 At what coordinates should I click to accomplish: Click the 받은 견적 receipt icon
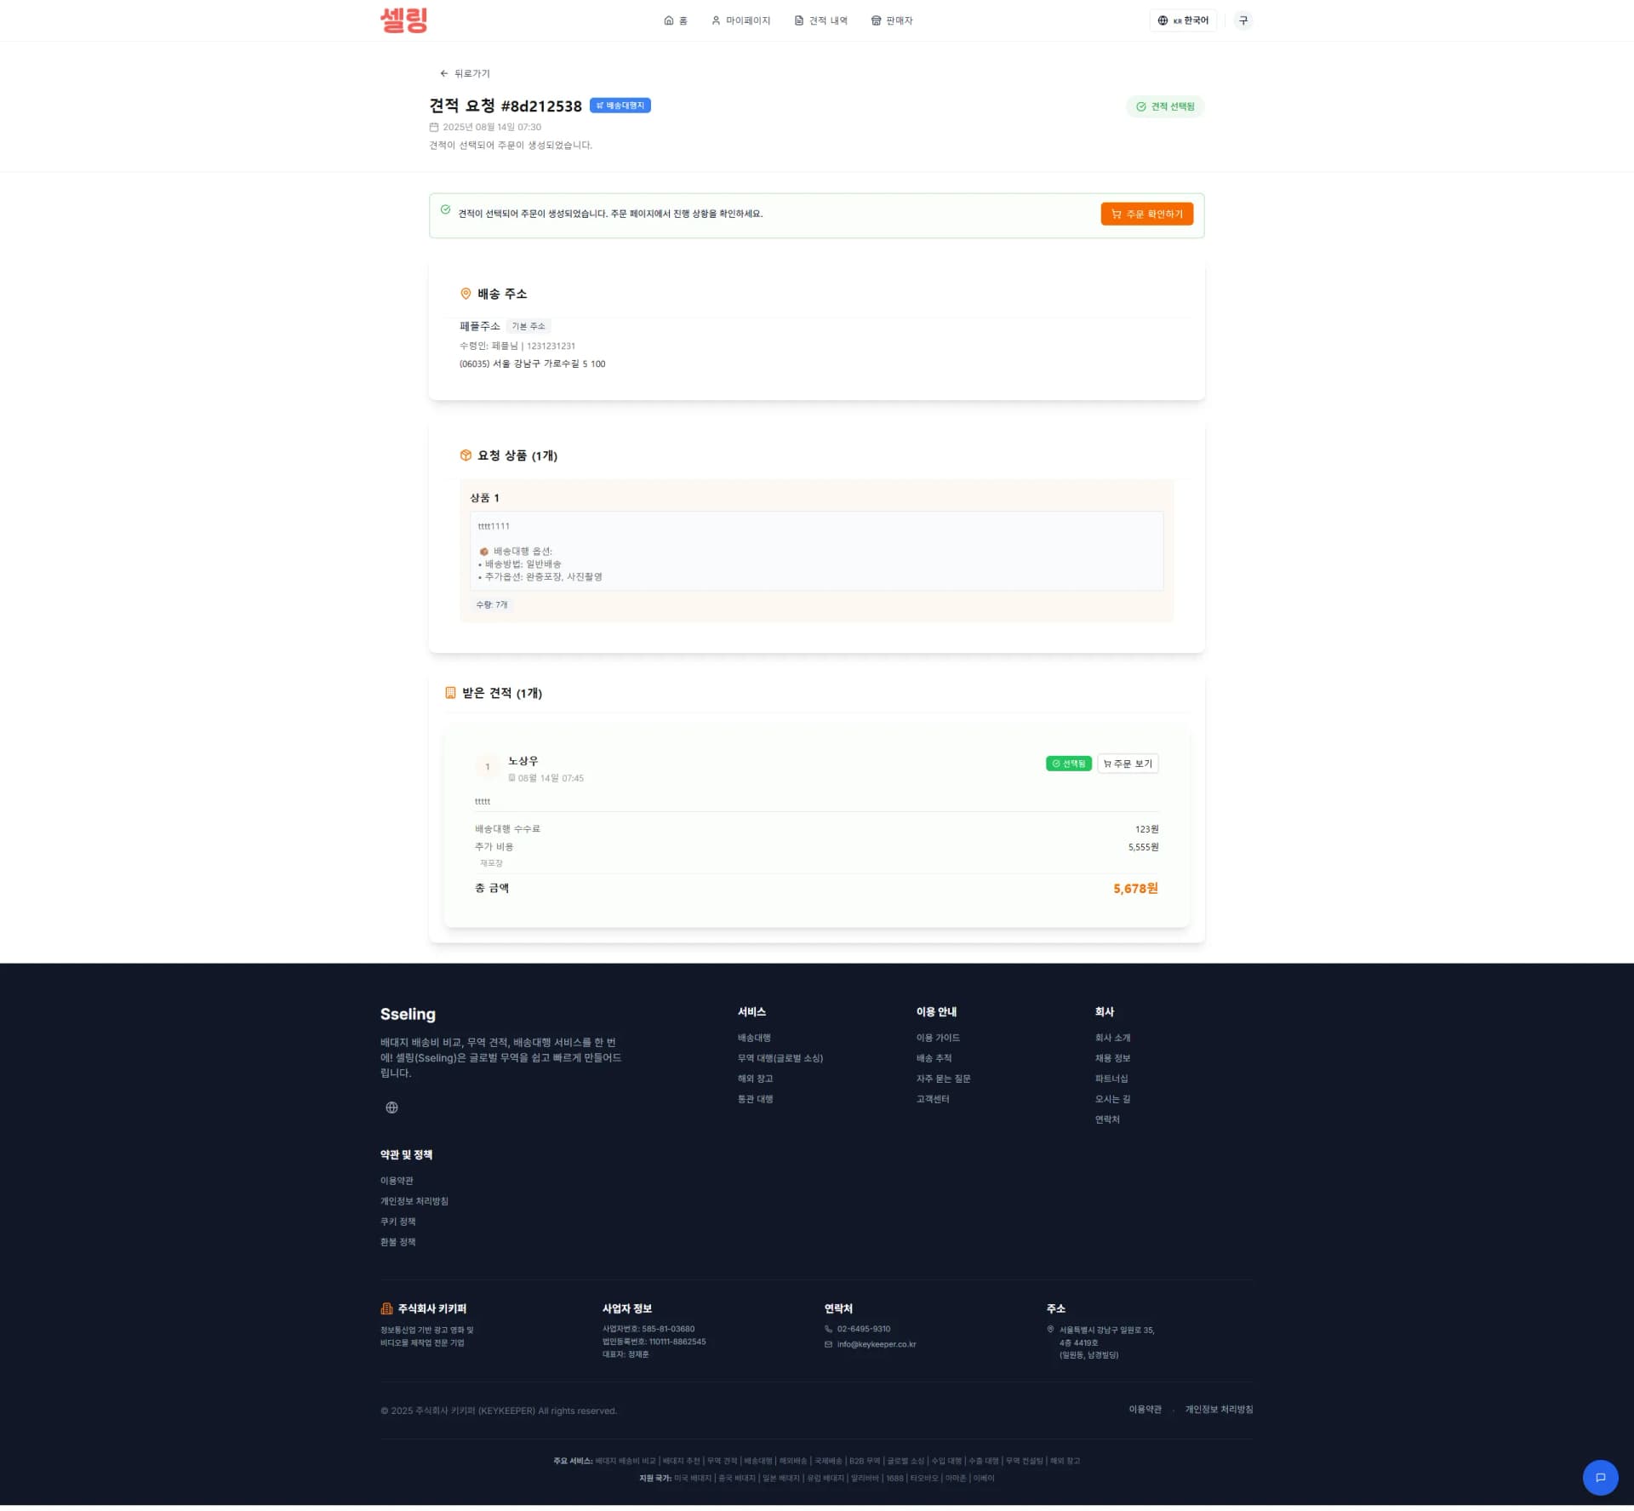click(450, 693)
